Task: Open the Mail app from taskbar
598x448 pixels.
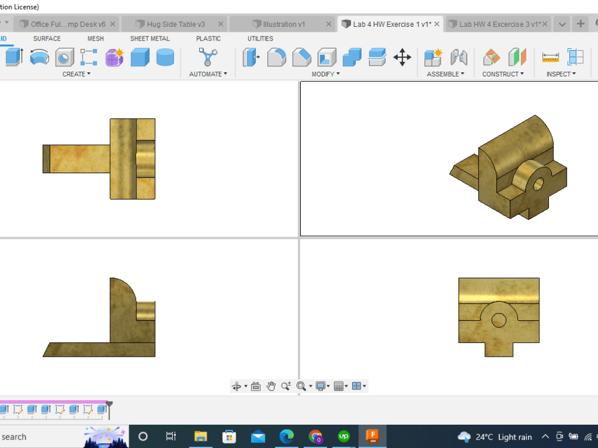Action: [258, 436]
